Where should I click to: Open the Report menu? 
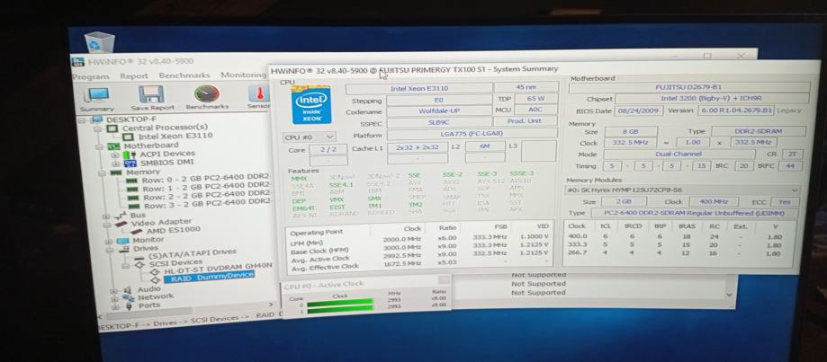pyautogui.click(x=134, y=76)
